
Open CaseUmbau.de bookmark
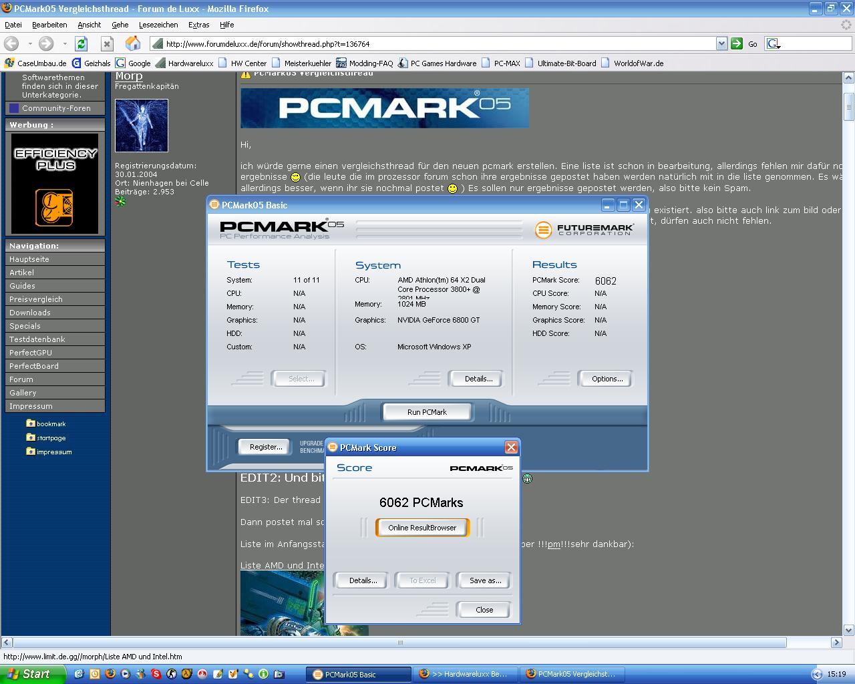tap(35, 63)
